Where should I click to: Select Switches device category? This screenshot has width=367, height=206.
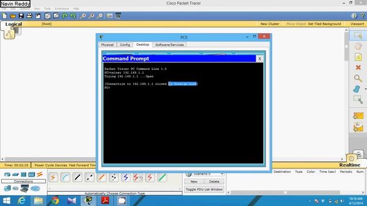point(15,175)
